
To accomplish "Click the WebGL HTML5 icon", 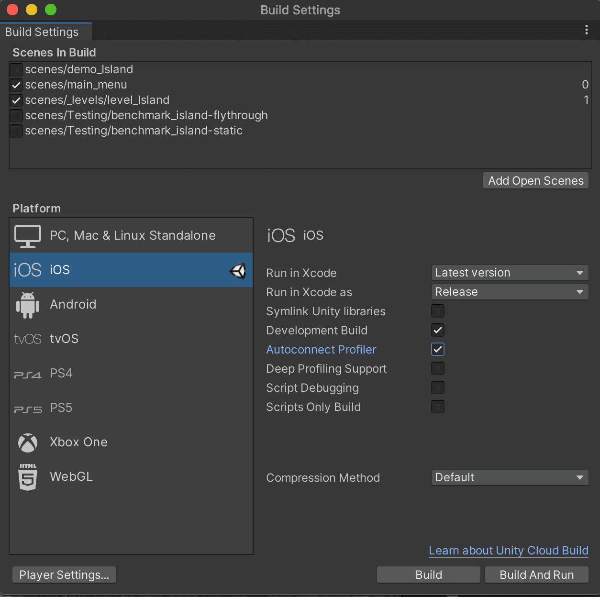I will [x=27, y=476].
